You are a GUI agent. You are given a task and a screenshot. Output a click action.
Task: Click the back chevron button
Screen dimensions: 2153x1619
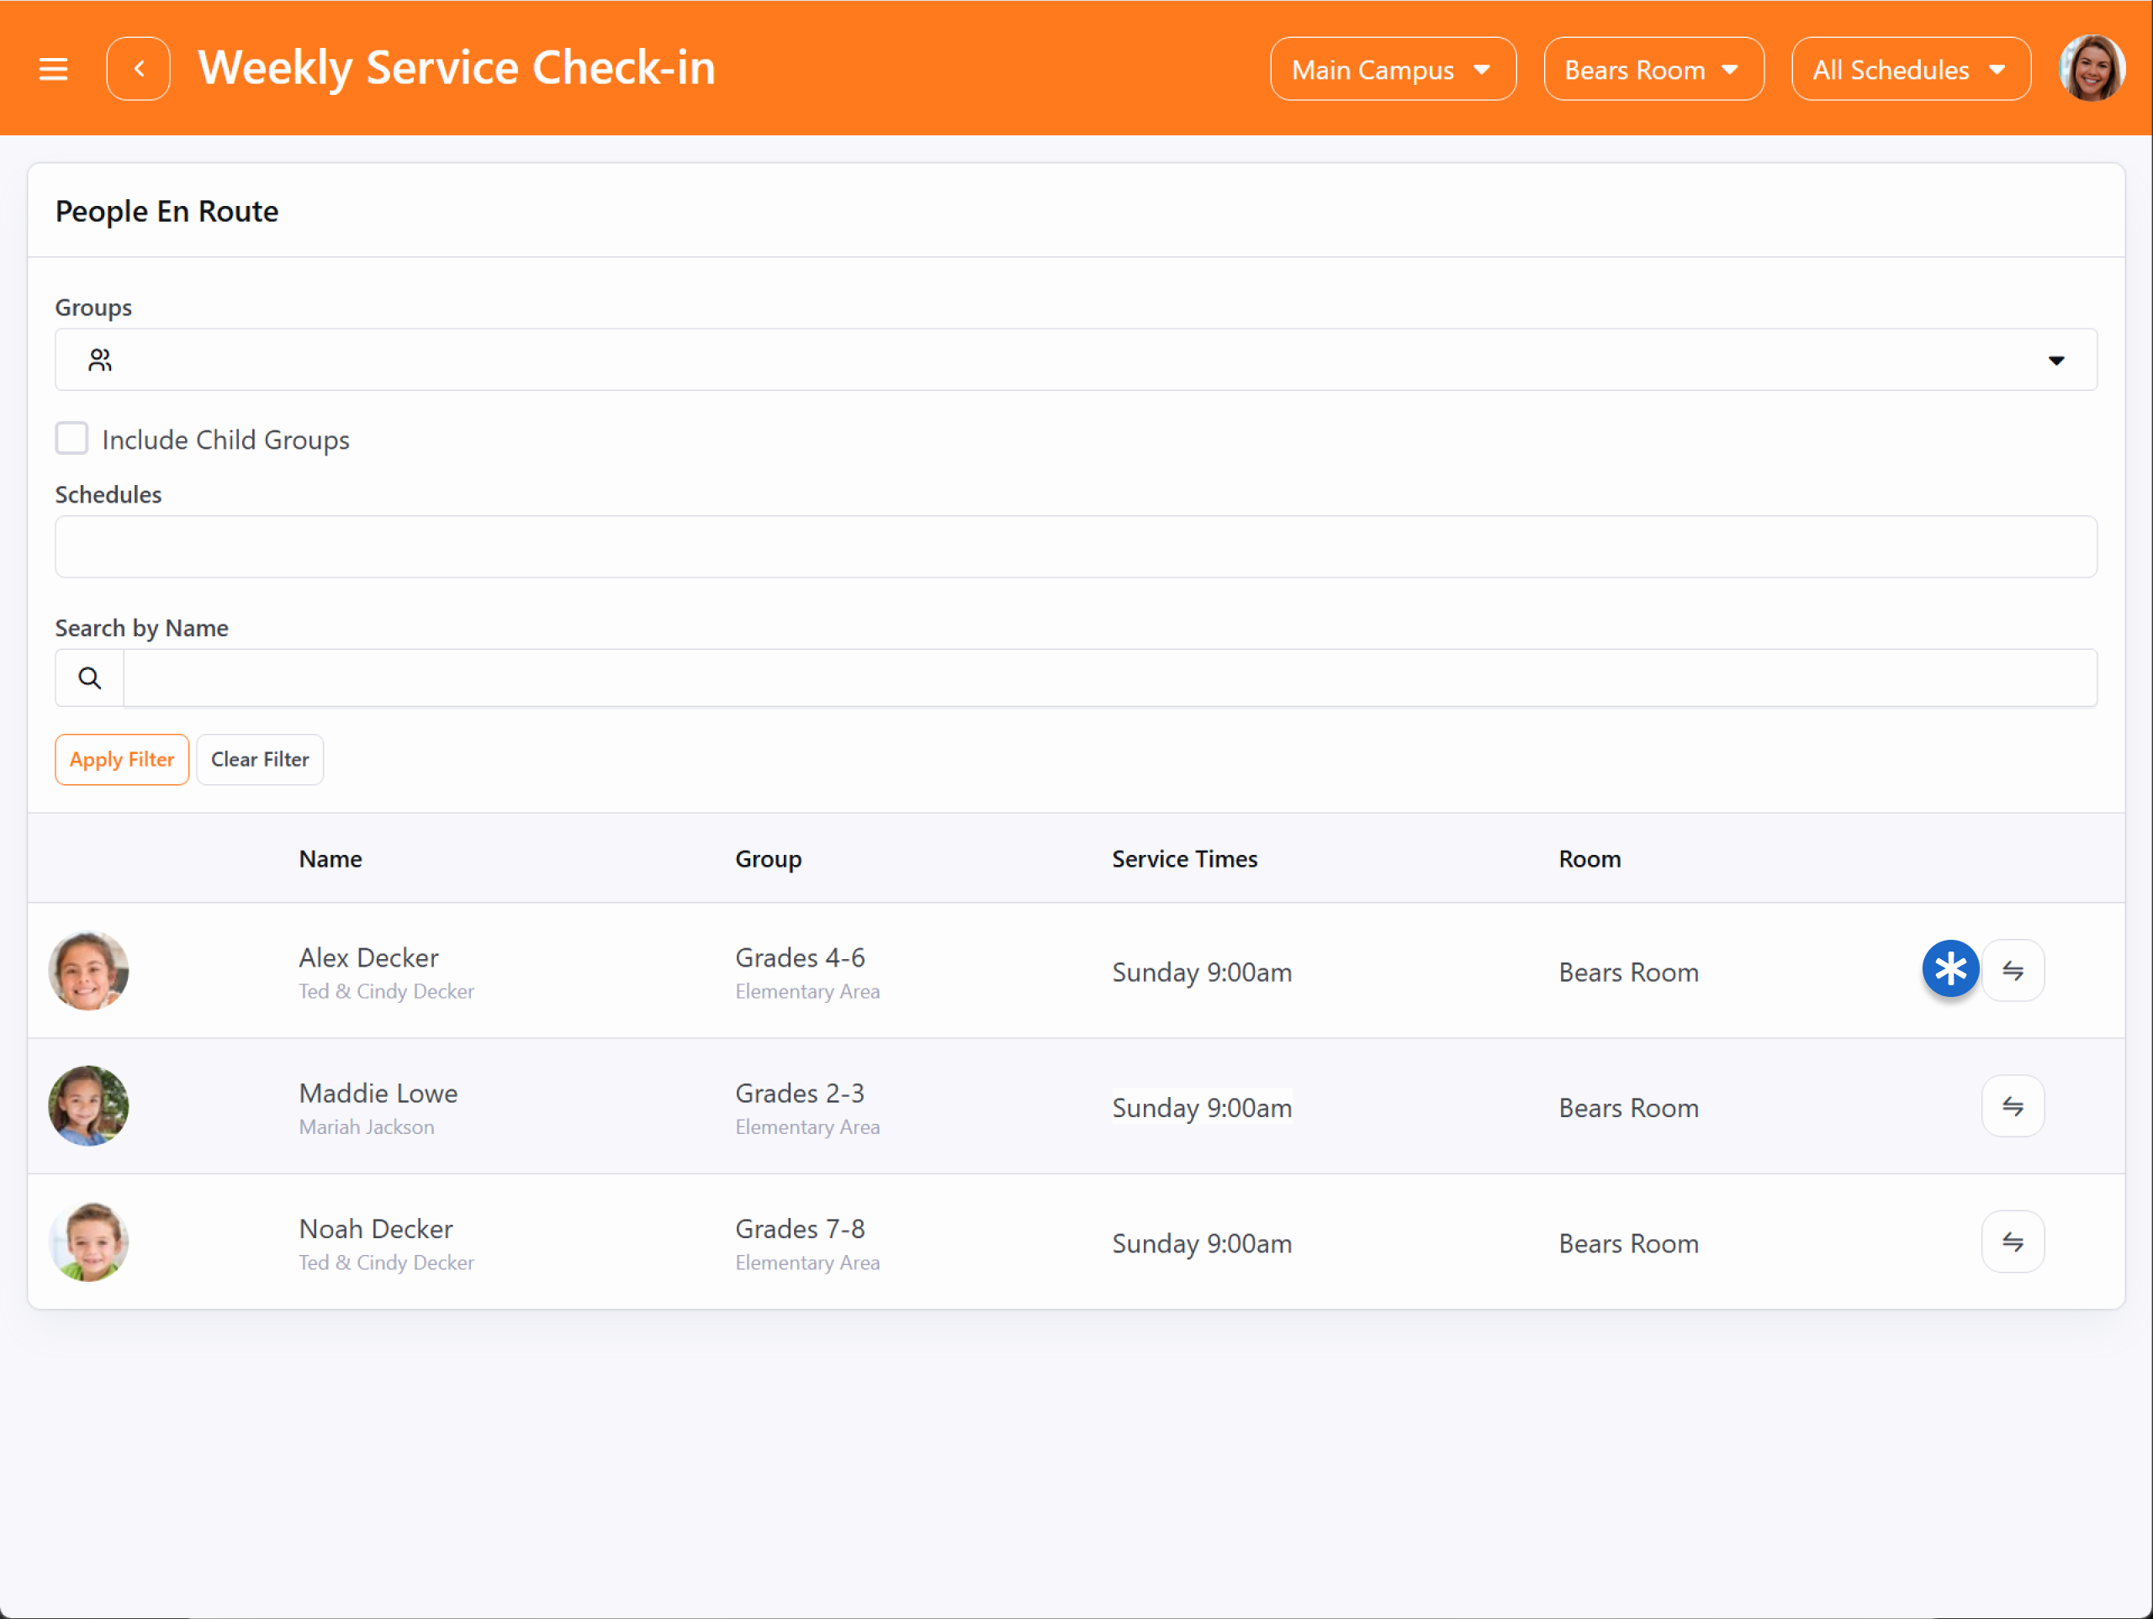point(138,69)
